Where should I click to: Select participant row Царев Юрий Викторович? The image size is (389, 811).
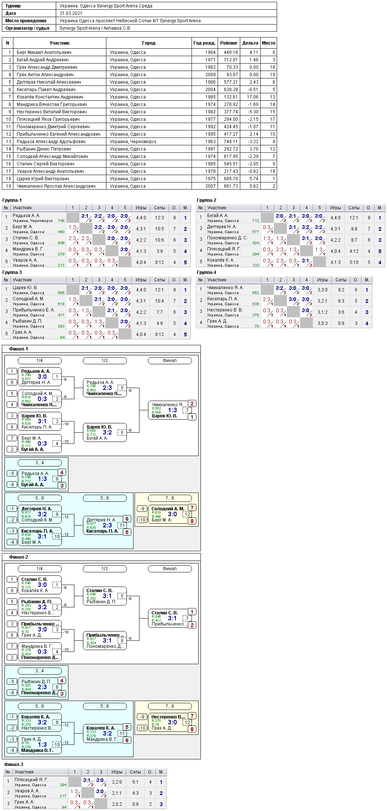(139, 179)
